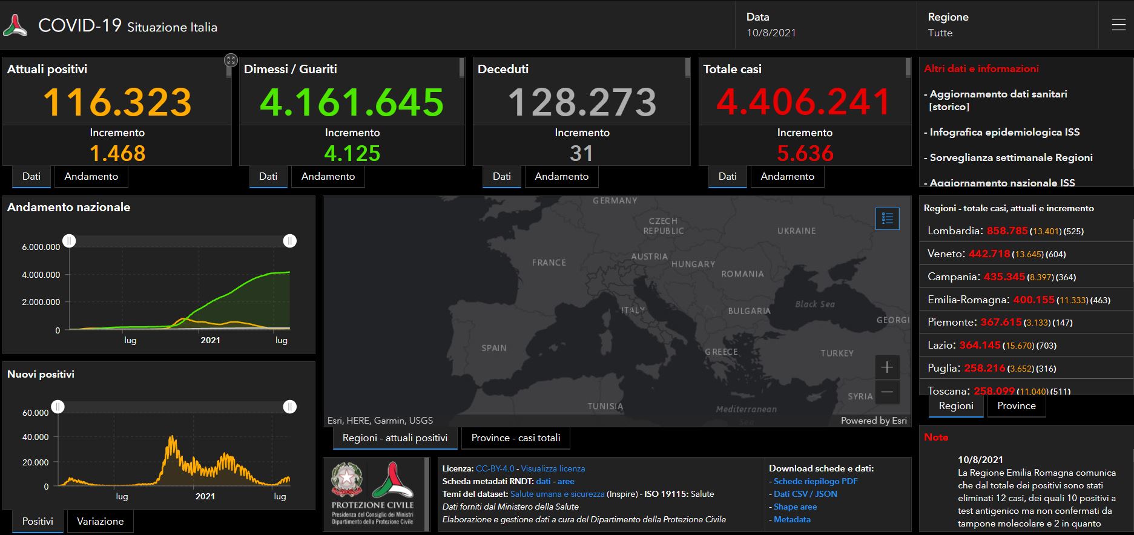Open the Province list tab

point(1016,406)
